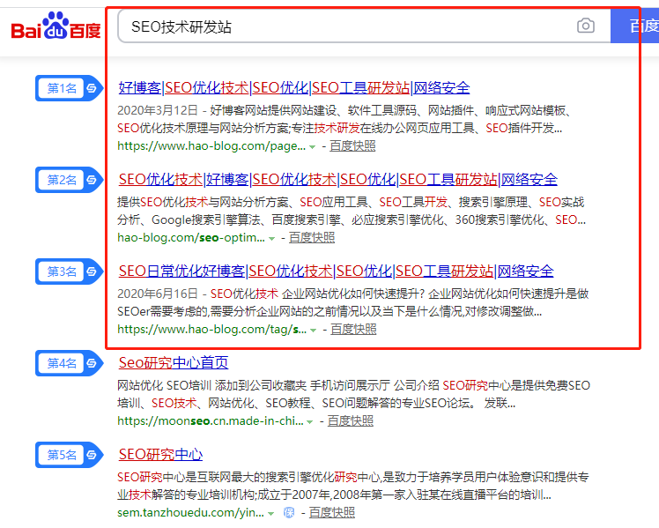Click the date 2020年6月16日 snippet
659x528 pixels.
coord(158,294)
